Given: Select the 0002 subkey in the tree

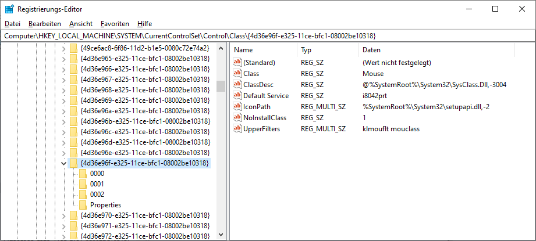Looking at the screenshot, I should coord(97,195).
